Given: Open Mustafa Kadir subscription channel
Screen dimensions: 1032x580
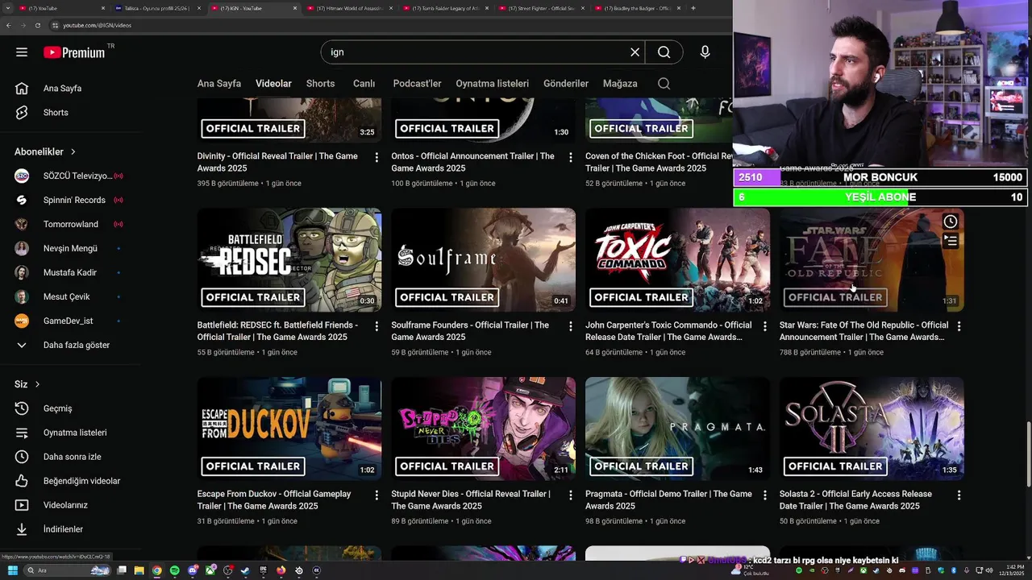Looking at the screenshot, I should (x=69, y=272).
